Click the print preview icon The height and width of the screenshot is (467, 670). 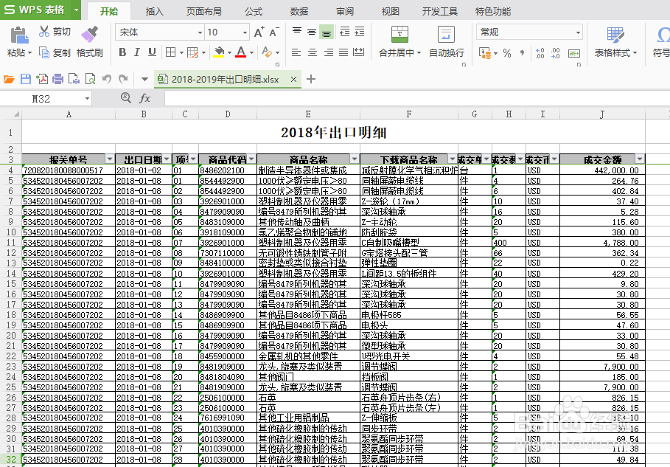[90, 79]
